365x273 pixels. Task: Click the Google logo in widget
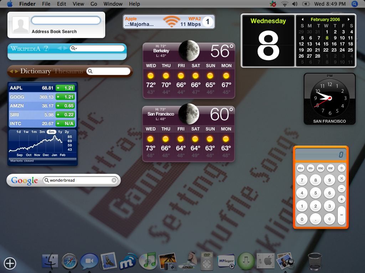coord(25,180)
